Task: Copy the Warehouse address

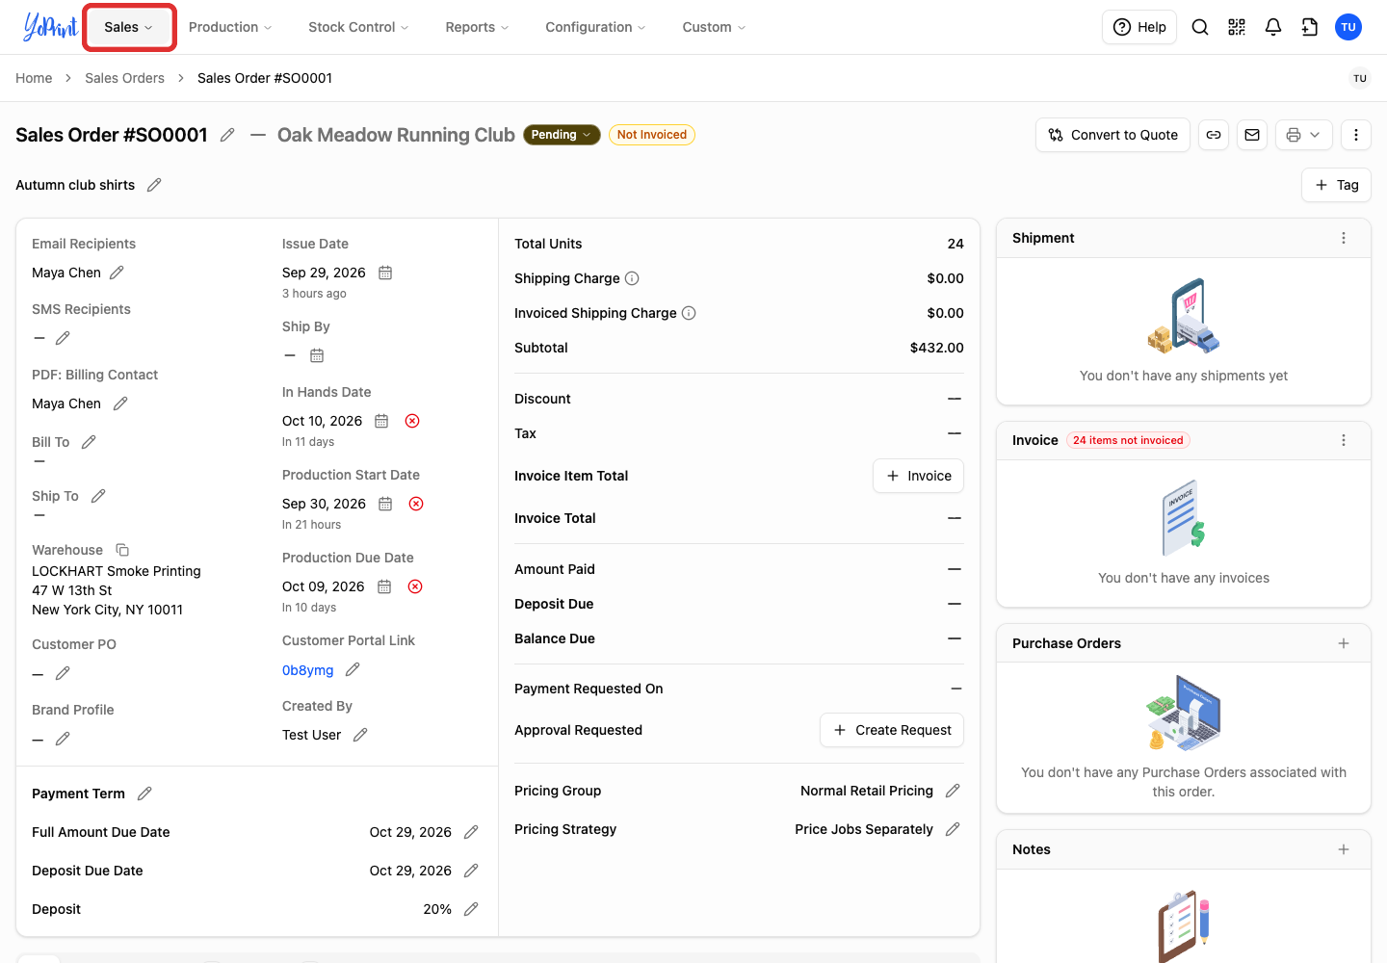Action: pyautogui.click(x=122, y=550)
